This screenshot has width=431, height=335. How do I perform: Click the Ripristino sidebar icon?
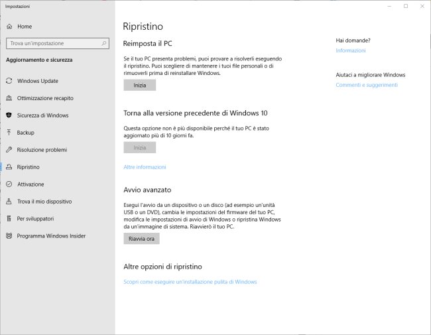(9, 167)
